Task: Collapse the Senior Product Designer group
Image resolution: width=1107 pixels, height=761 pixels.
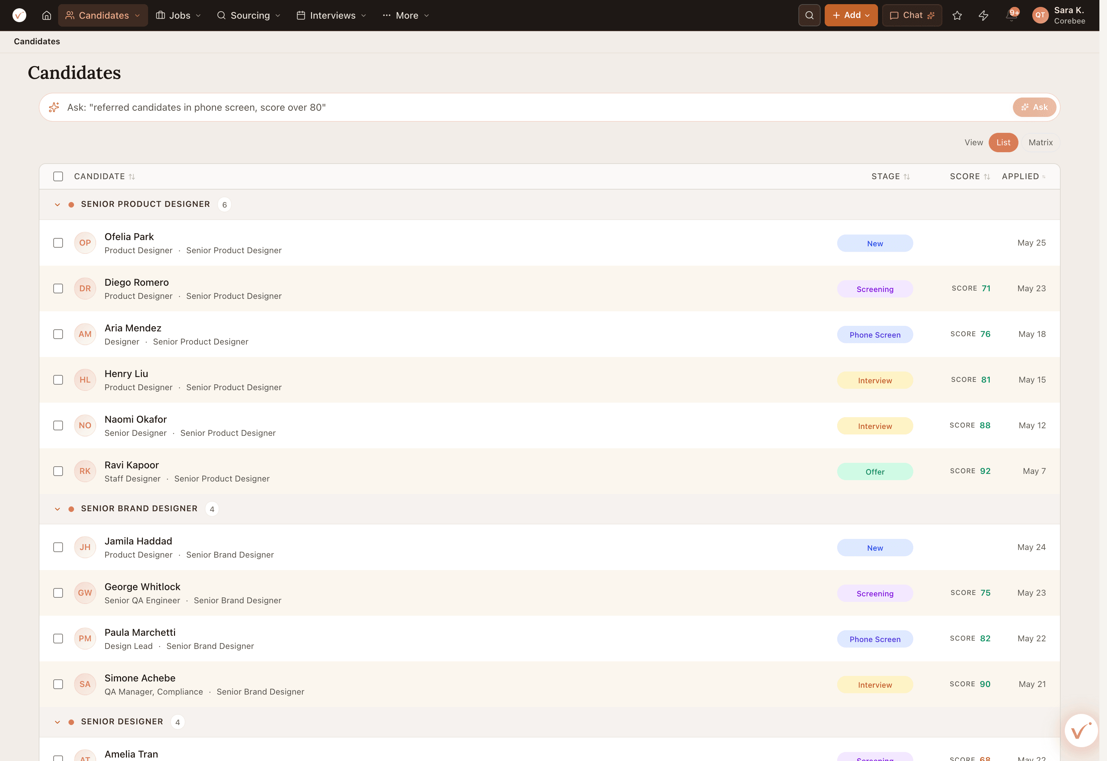Action: [x=57, y=204]
